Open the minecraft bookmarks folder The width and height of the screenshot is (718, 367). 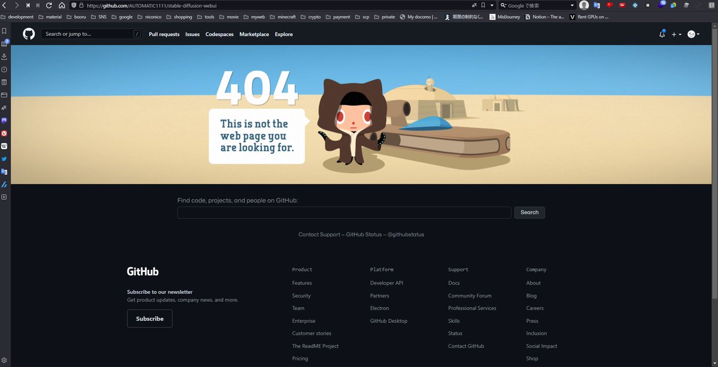(x=282, y=17)
